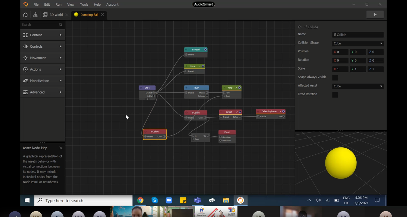Click the volume icon in system tray
The width and height of the screenshot is (407, 217).
[318, 200]
